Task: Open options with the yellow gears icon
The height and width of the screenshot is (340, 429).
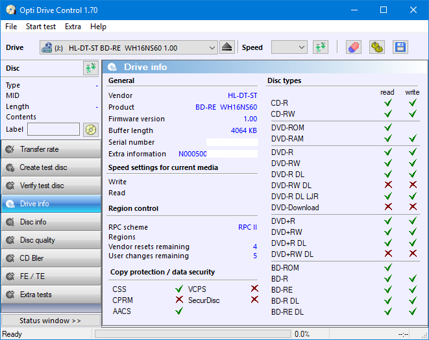Action: click(x=376, y=47)
